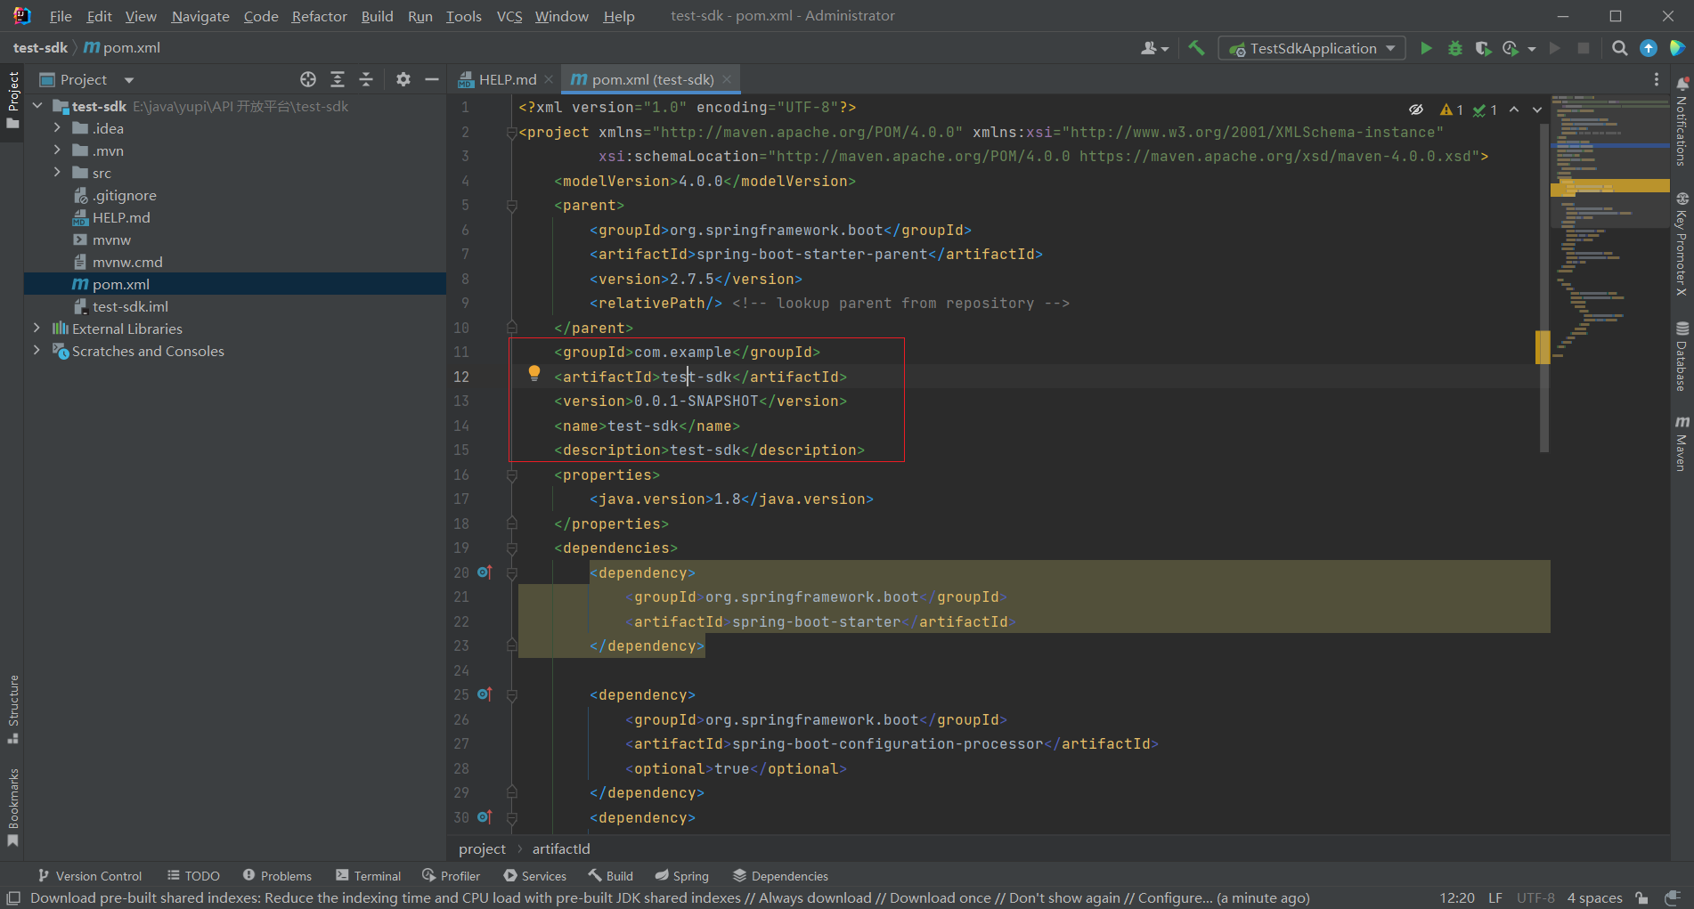The image size is (1694, 909).
Task: Open the TestSdkApplication run configuration dropdown
Action: pos(1312,48)
